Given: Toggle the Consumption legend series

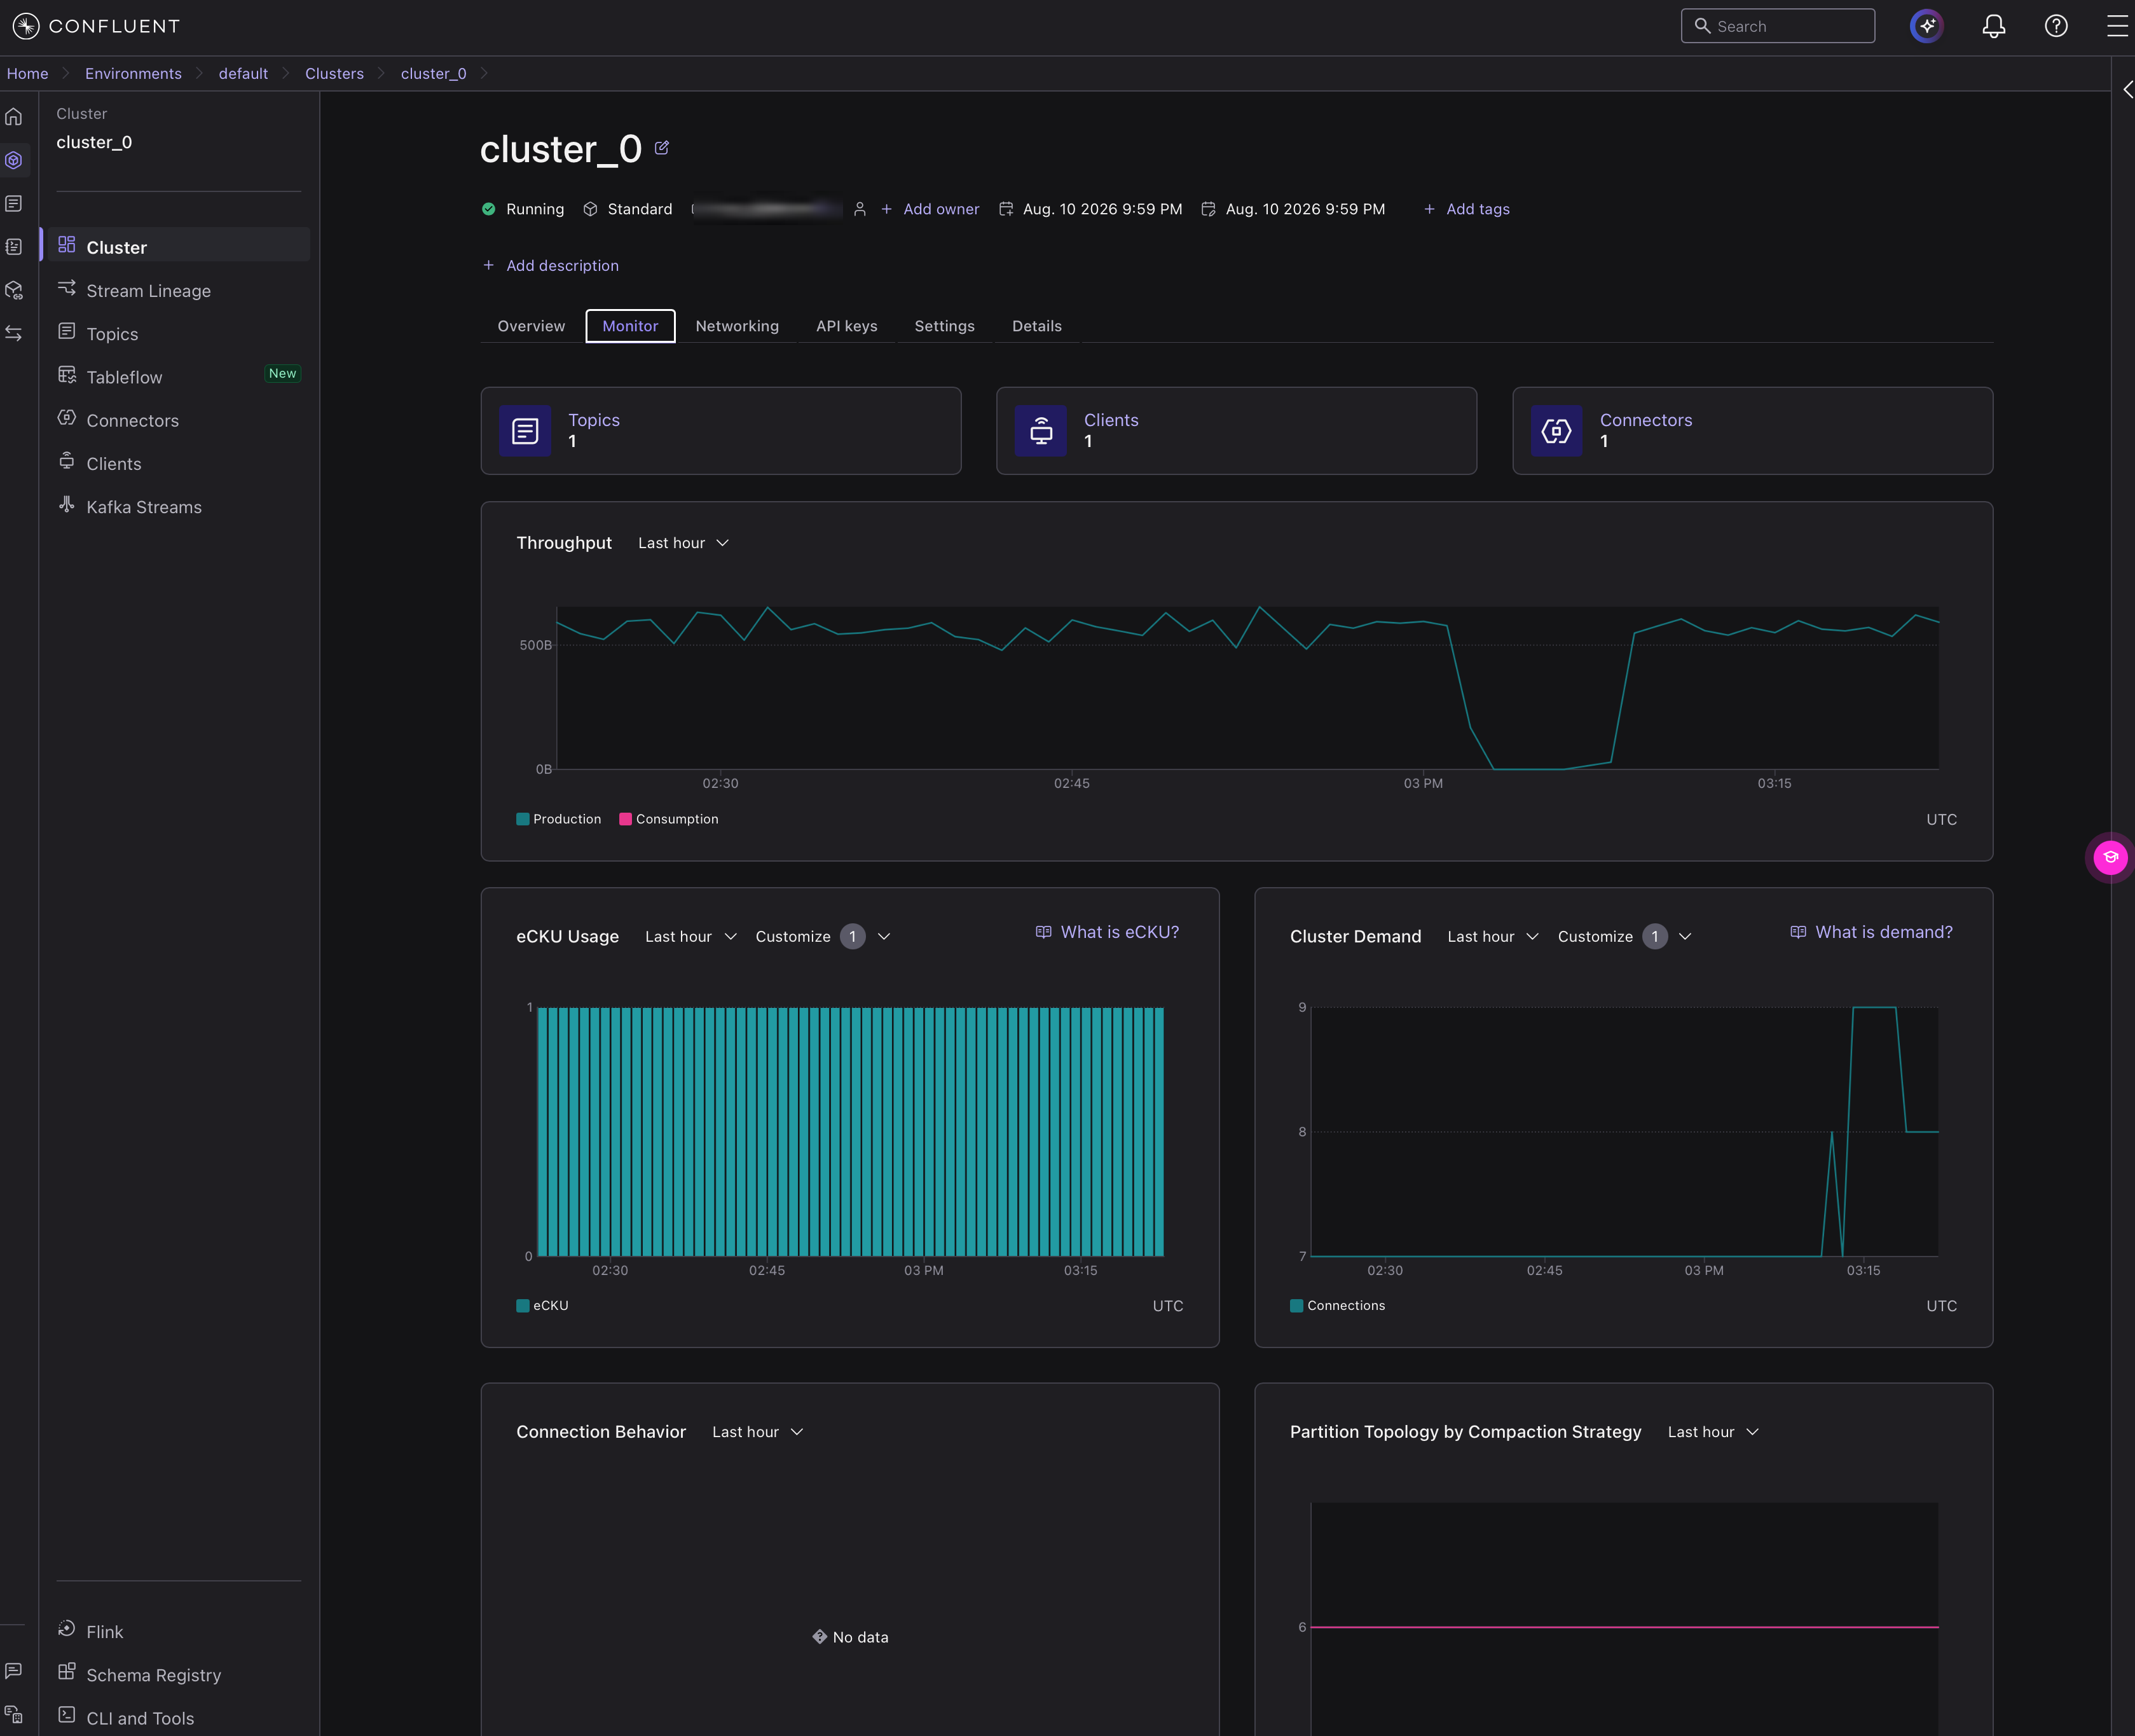Looking at the screenshot, I should tap(669, 819).
